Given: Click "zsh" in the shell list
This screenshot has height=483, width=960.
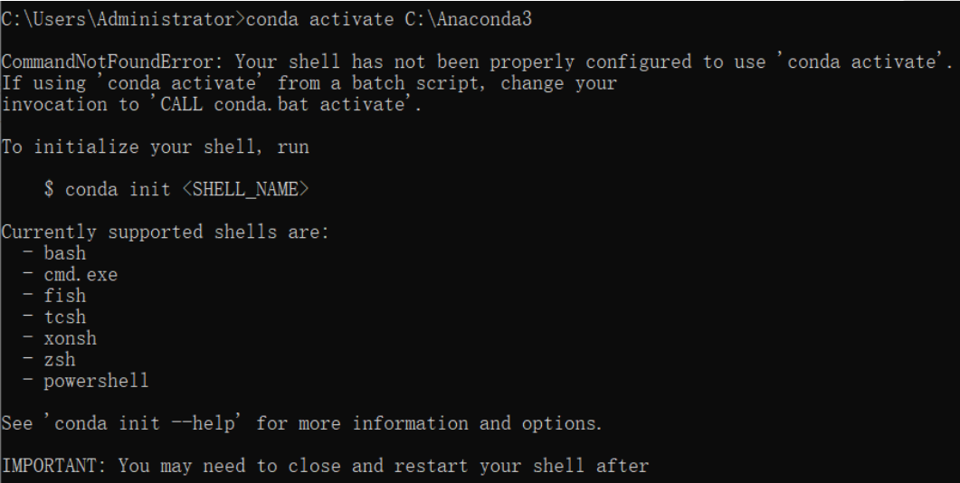Looking at the screenshot, I should [60, 360].
